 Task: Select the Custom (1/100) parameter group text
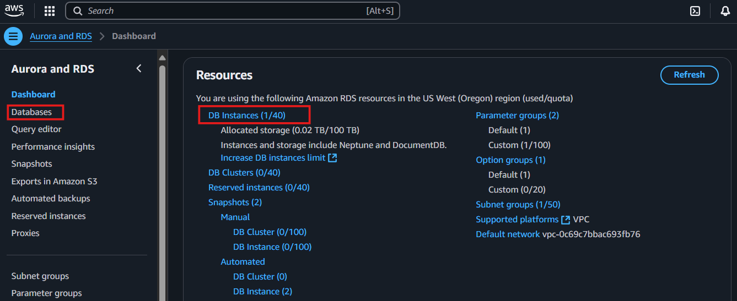point(519,145)
